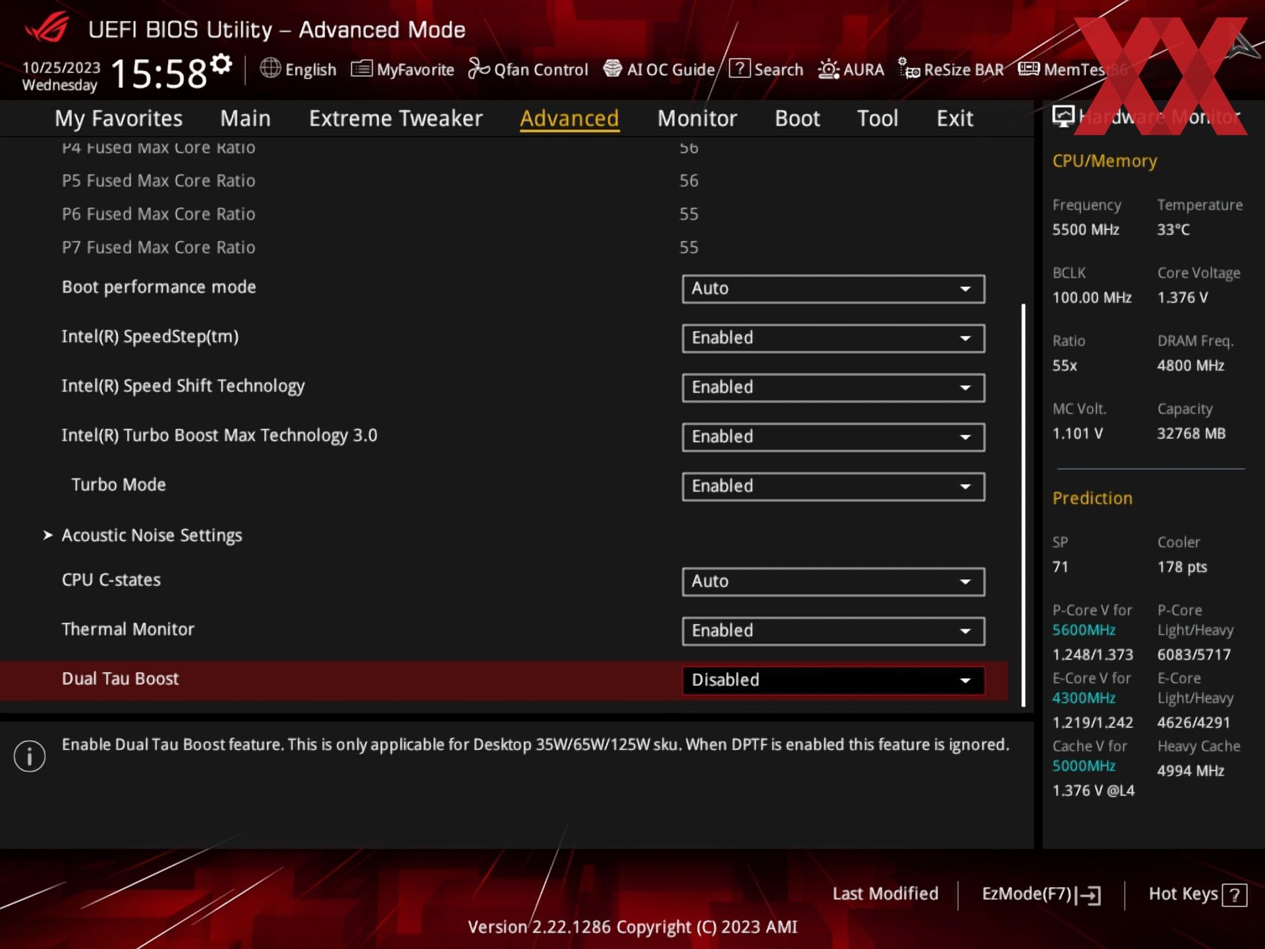Open Thermal Monitor dropdown

coord(833,631)
